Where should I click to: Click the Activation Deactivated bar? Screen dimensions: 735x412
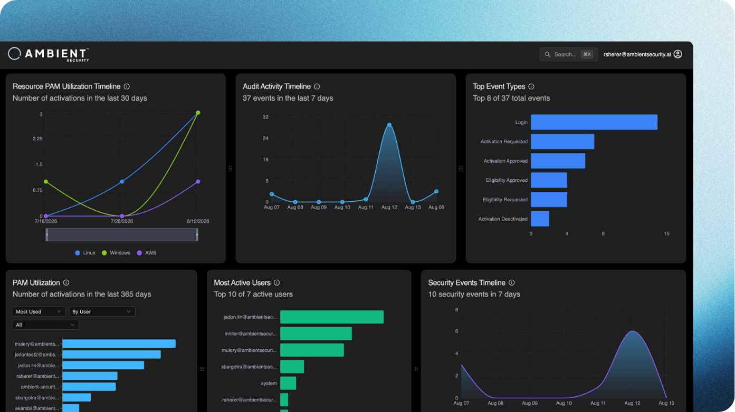540,219
